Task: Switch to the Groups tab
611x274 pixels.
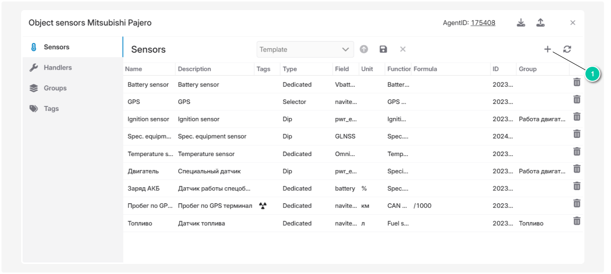Action: point(55,88)
